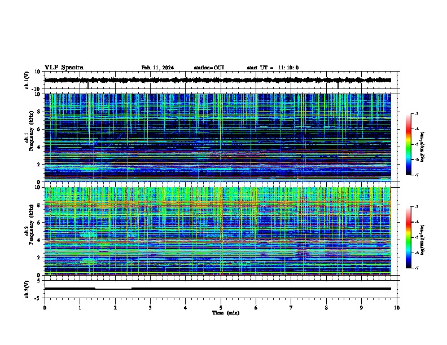Click the "Time (min)" x-axis label
This screenshot has width=447, height=345.
(x=226, y=313)
